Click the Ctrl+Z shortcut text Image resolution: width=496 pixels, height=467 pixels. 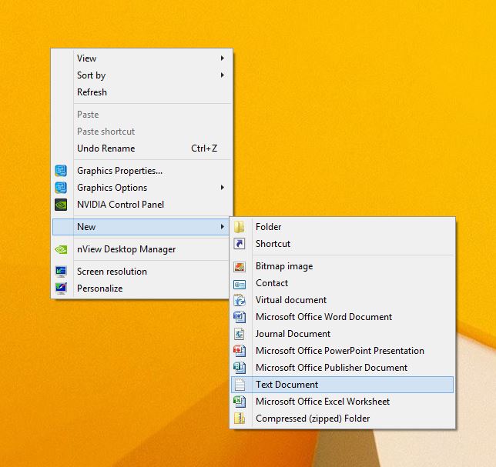[204, 148]
